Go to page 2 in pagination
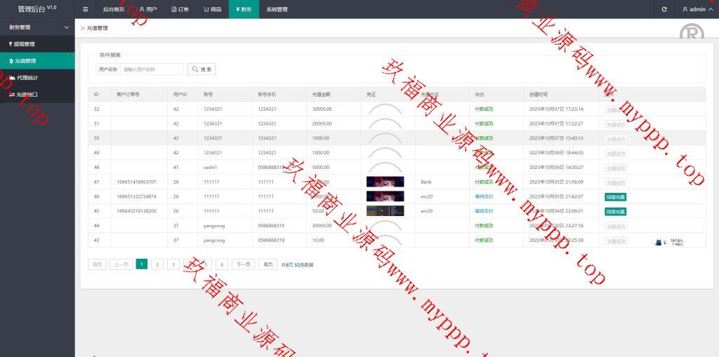Viewport: 719px width, 357px height. [157, 264]
